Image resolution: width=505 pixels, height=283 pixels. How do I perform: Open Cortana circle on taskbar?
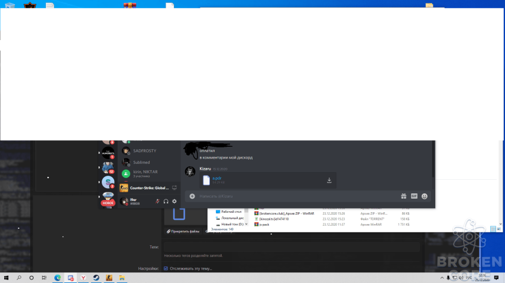click(31, 278)
